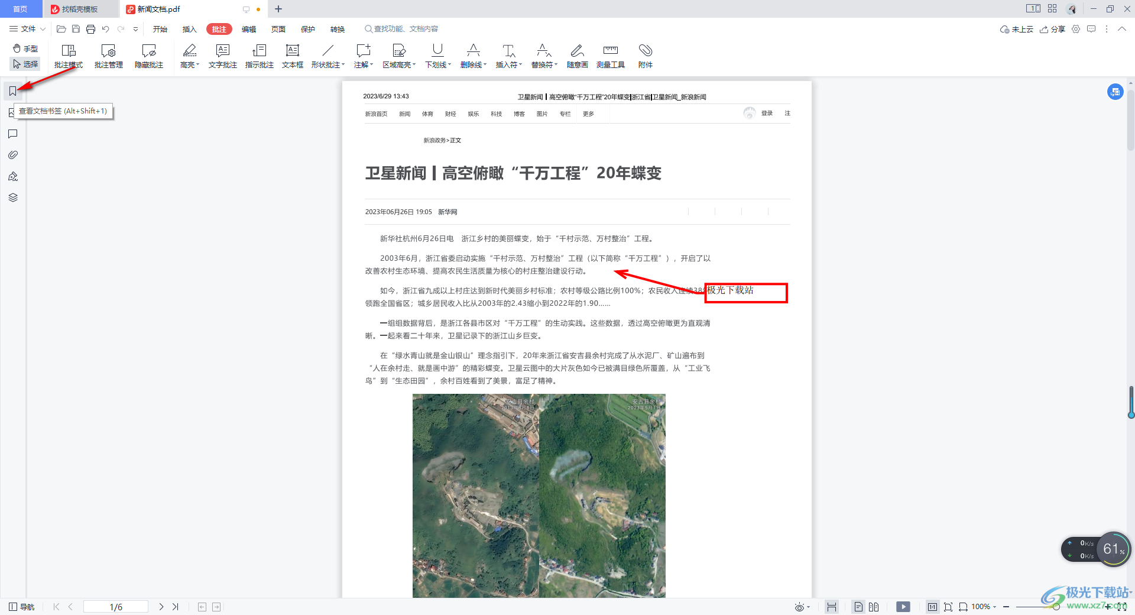Go to the 首页 home tab
Image resolution: width=1135 pixels, height=615 pixels.
[21, 9]
